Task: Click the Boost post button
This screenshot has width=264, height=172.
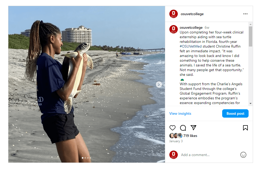Action: pyautogui.click(x=235, y=113)
